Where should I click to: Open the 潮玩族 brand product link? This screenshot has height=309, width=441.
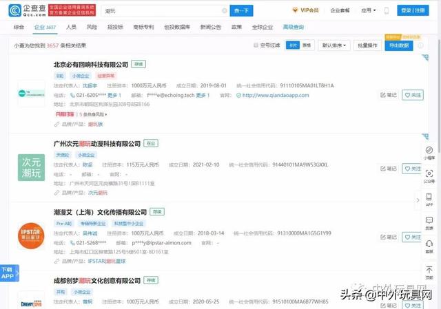95,124
